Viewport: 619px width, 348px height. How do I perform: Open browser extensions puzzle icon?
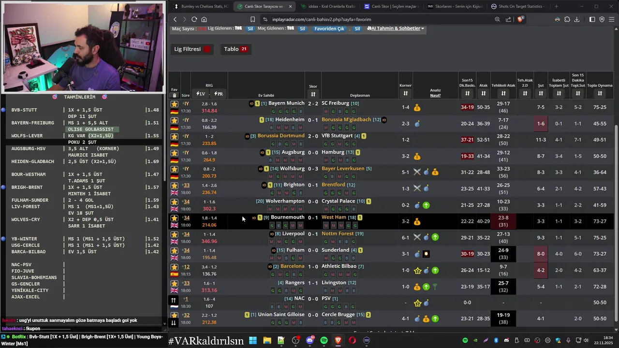[567, 19]
